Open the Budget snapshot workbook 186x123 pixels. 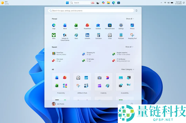pyautogui.click(x=121, y=54)
